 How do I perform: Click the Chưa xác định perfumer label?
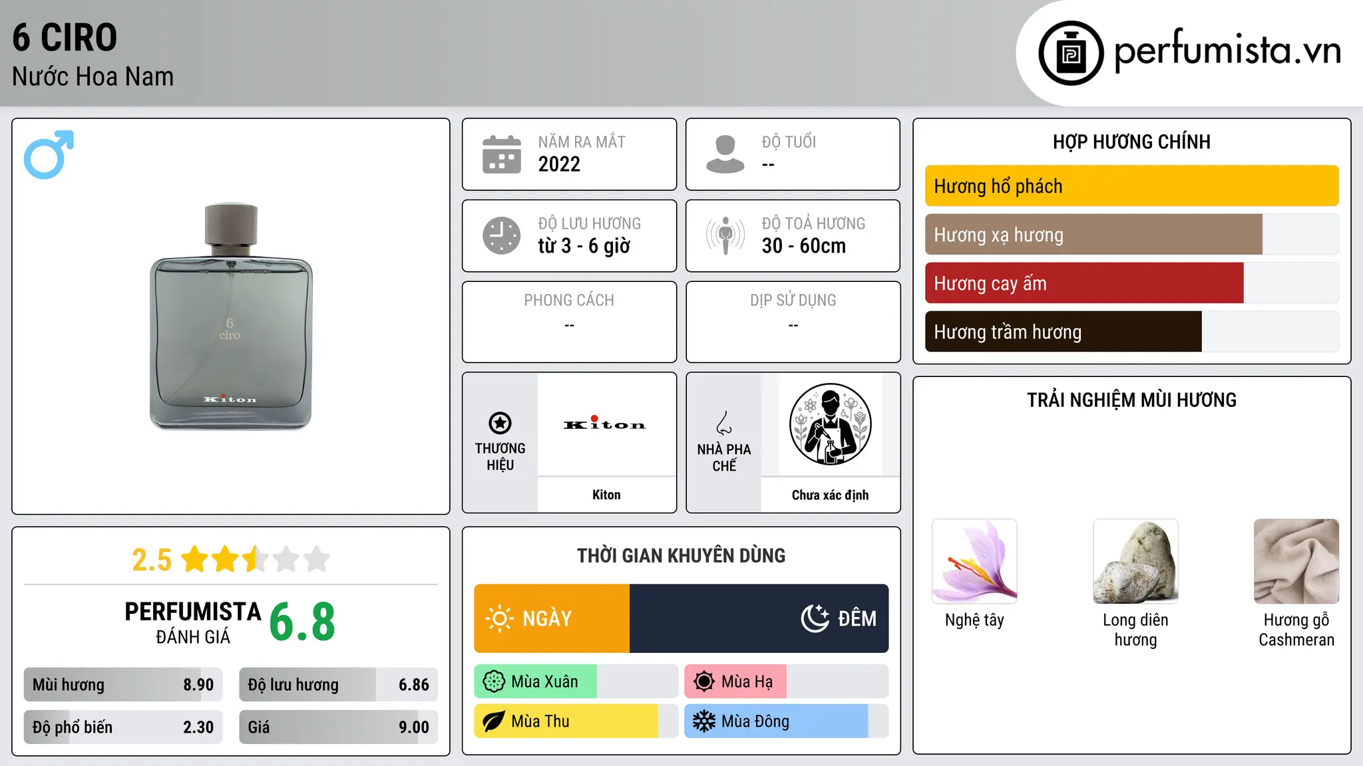pyautogui.click(x=831, y=495)
